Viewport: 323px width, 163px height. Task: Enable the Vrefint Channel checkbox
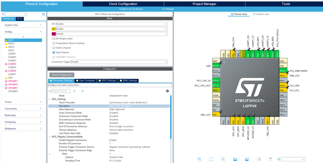(x=54, y=48)
